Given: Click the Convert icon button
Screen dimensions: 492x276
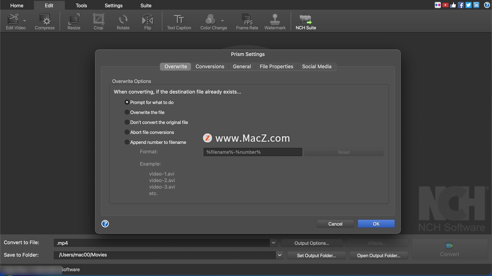Looking at the screenshot, I should click(x=449, y=249).
